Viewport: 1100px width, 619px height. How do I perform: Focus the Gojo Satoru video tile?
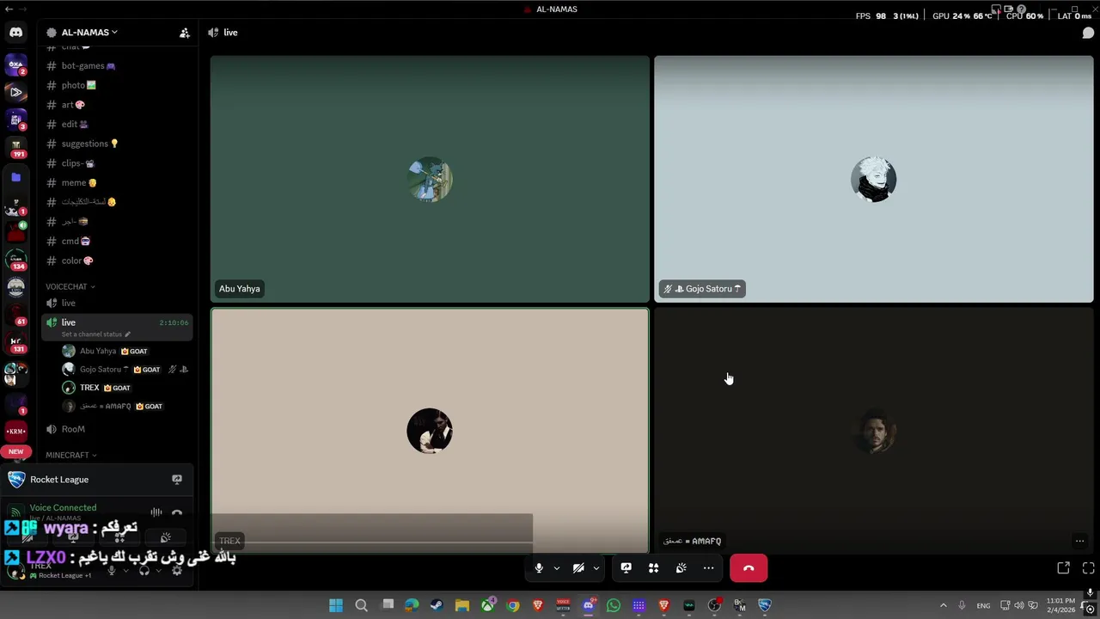pos(874,179)
